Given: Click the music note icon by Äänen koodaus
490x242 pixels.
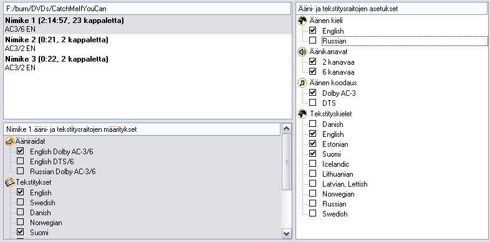Looking at the screenshot, I should (302, 83).
